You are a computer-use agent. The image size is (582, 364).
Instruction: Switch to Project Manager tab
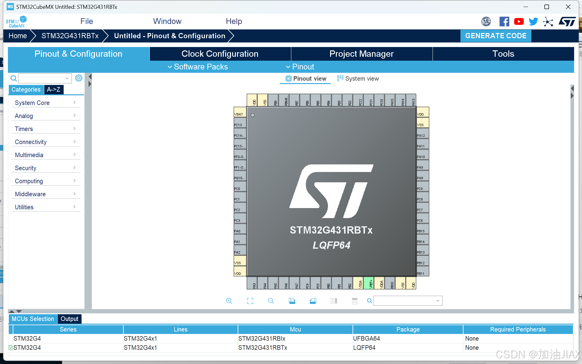(362, 54)
